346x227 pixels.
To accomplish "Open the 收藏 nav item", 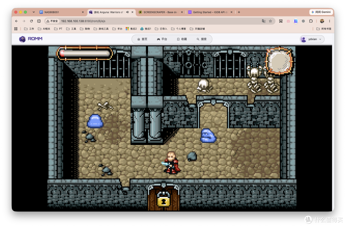I will click(182, 39).
